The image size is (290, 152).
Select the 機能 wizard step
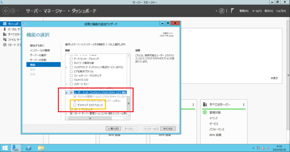click(x=43, y=65)
